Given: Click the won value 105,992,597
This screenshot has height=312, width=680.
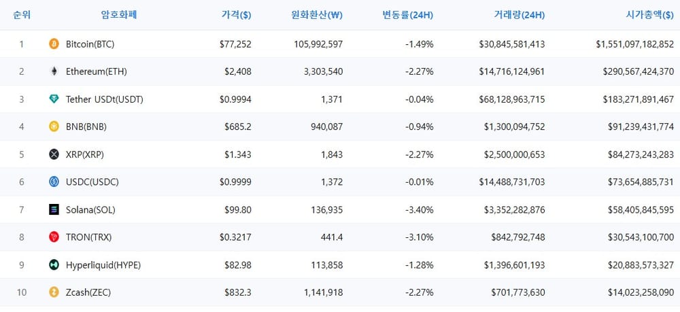Looking at the screenshot, I should pyautogui.click(x=318, y=44).
